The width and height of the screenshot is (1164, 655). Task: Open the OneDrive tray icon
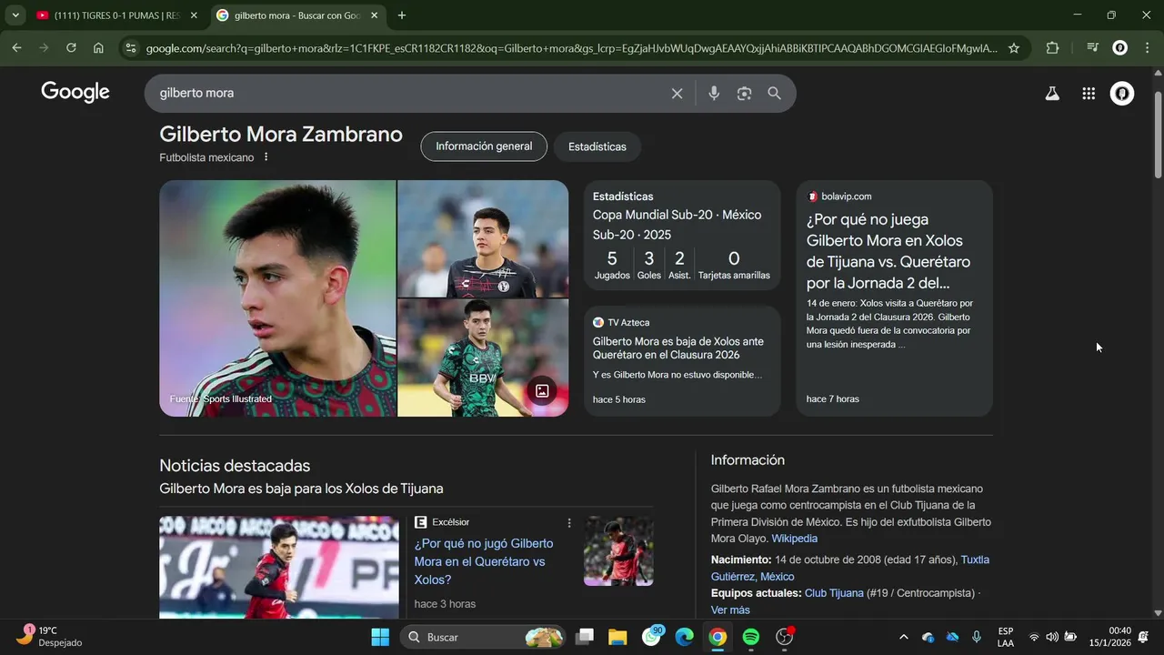pyautogui.click(x=952, y=637)
